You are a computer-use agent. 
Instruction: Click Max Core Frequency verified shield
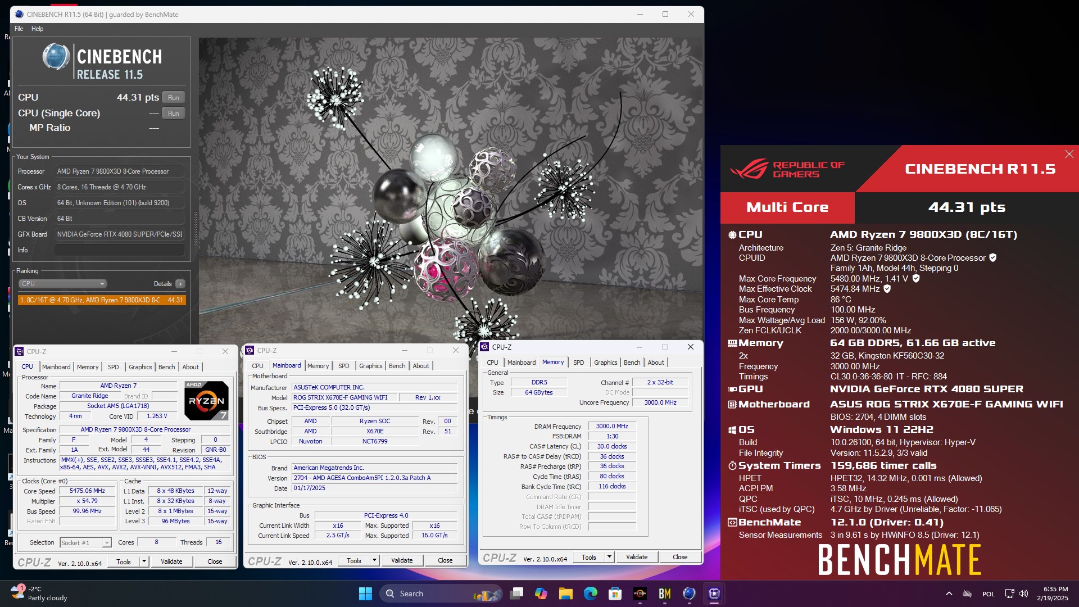click(x=916, y=278)
